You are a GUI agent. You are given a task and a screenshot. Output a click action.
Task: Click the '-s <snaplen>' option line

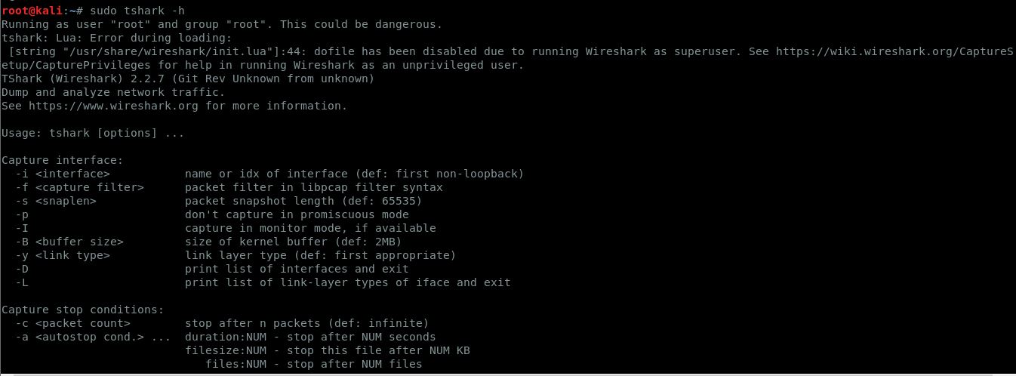[56, 201]
